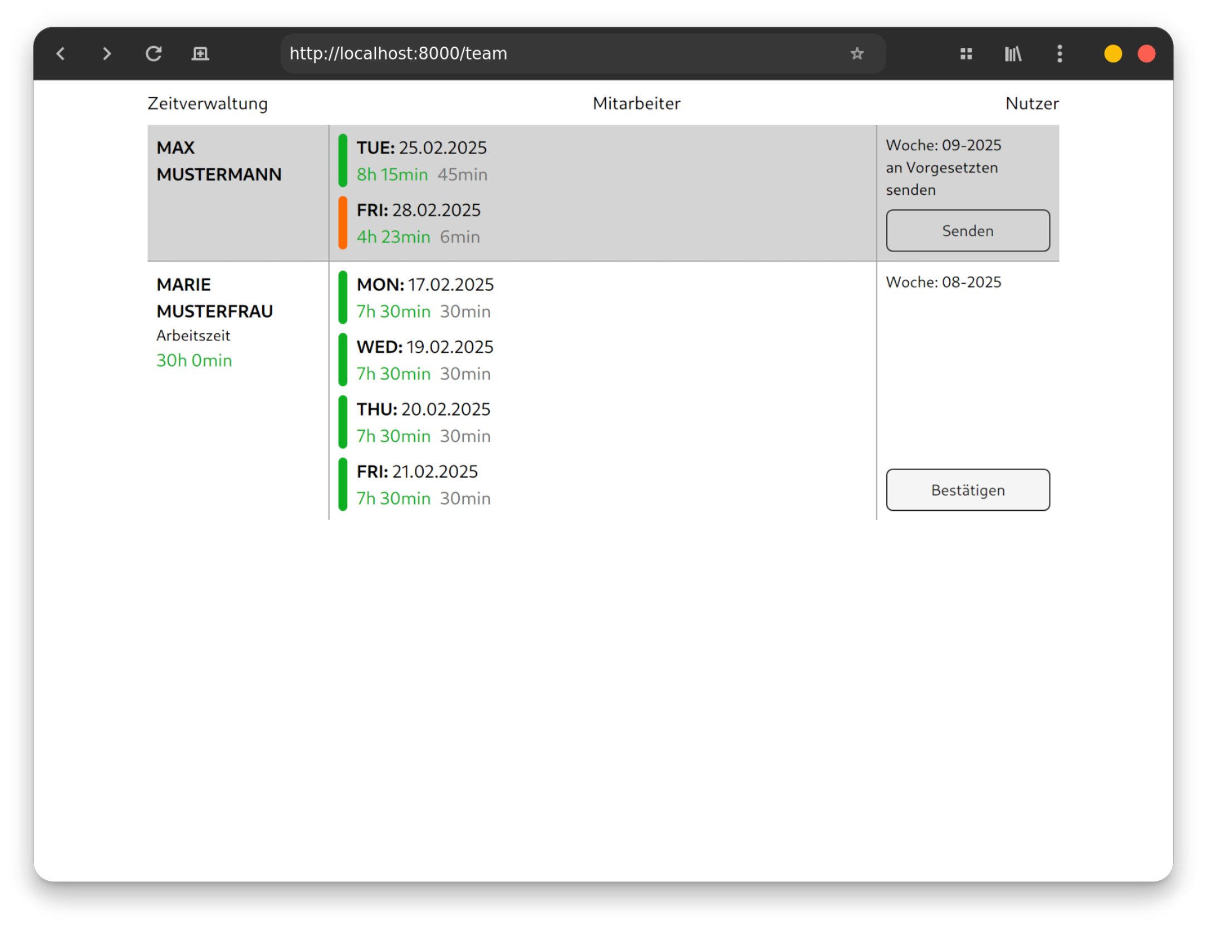Open the Nutzer nav link
This screenshot has width=1207, height=927.
pos(1032,103)
